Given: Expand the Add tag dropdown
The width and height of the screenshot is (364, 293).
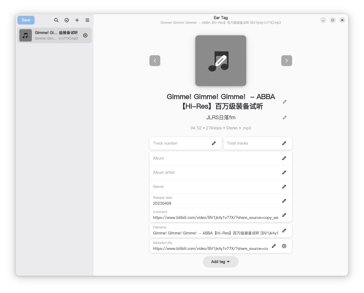Looking at the screenshot, I should 221,262.
